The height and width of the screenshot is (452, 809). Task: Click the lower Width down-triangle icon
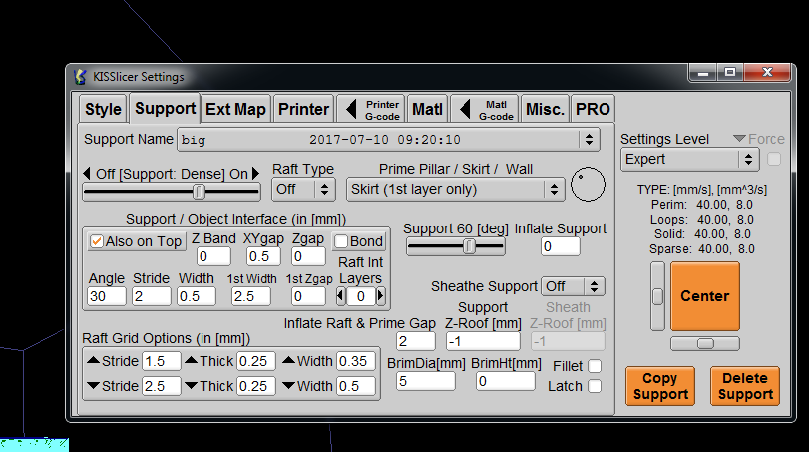289,385
